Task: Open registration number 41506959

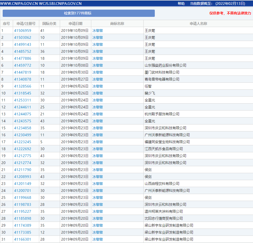Action: [x=23, y=31]
